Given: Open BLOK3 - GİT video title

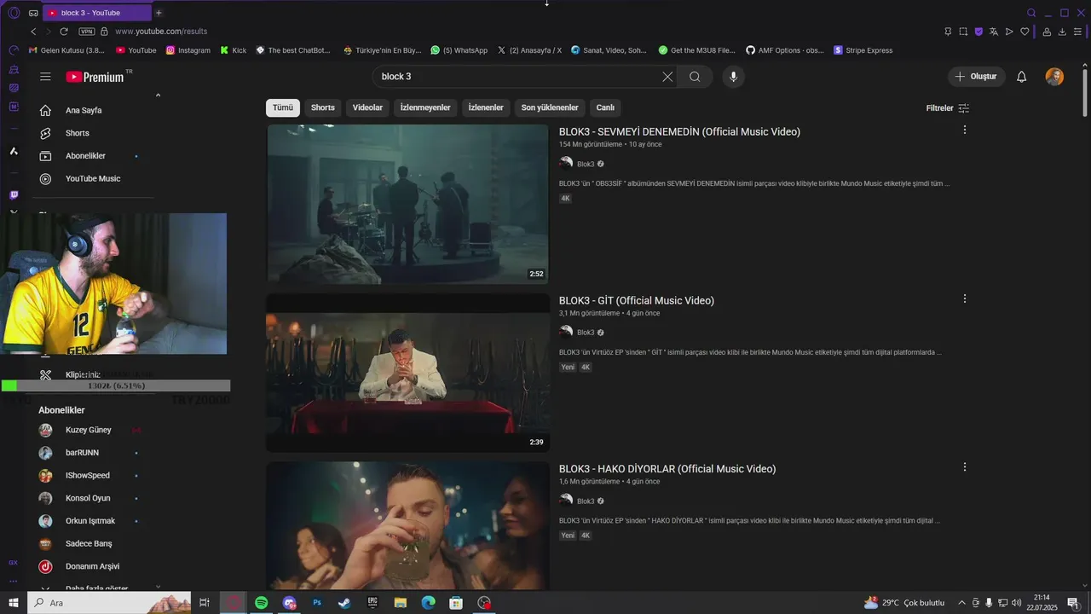Looking at the screenshot, I should [637, 301].
